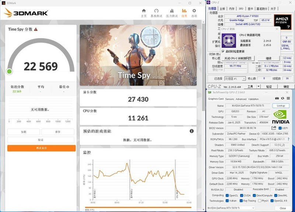Click the NVIDIA logo in GPU-Z
This screenshot has width=295, height=212.
[281, 117]
